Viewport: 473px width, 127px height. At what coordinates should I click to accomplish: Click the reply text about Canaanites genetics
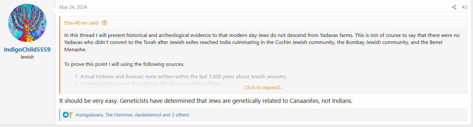206,101
